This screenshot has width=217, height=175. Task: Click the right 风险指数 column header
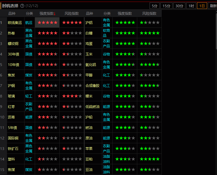[x=149, y=13]
